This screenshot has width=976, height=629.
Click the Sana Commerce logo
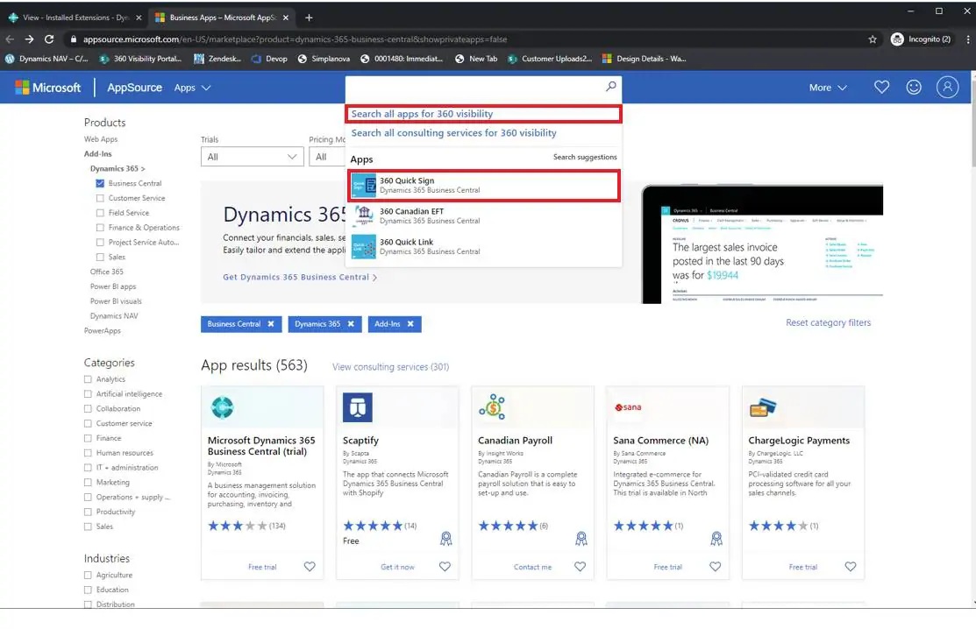pos(628,407)
